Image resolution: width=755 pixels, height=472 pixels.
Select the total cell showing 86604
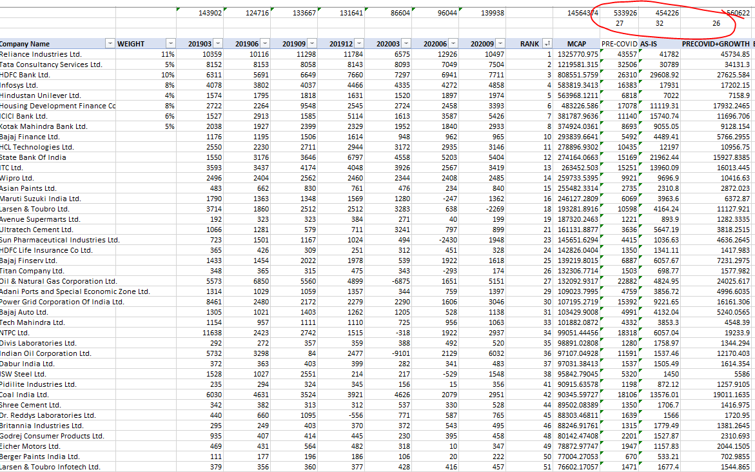[x=388, y=13]
